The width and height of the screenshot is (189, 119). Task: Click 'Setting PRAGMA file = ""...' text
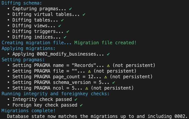click(x=49, y=71)
